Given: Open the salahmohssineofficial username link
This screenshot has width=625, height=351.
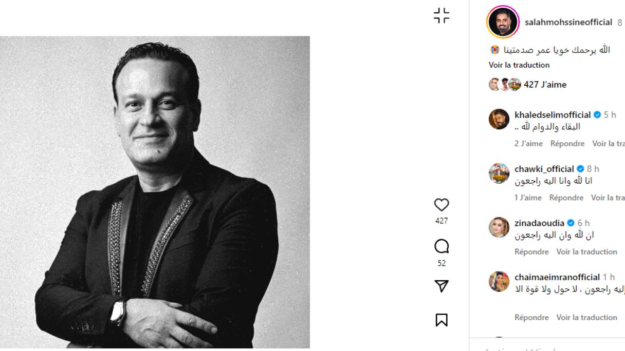Looking at the screenshot, I should tap(568, 22).
